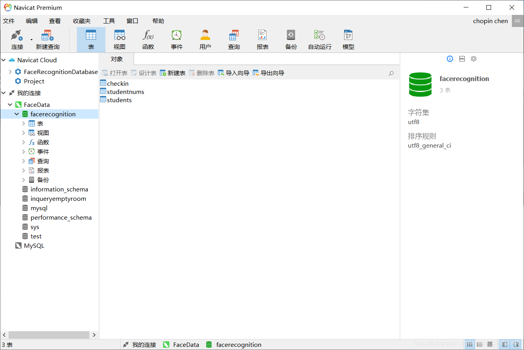Open the 查看 menu
524x350 pixels.
point(55,21)
